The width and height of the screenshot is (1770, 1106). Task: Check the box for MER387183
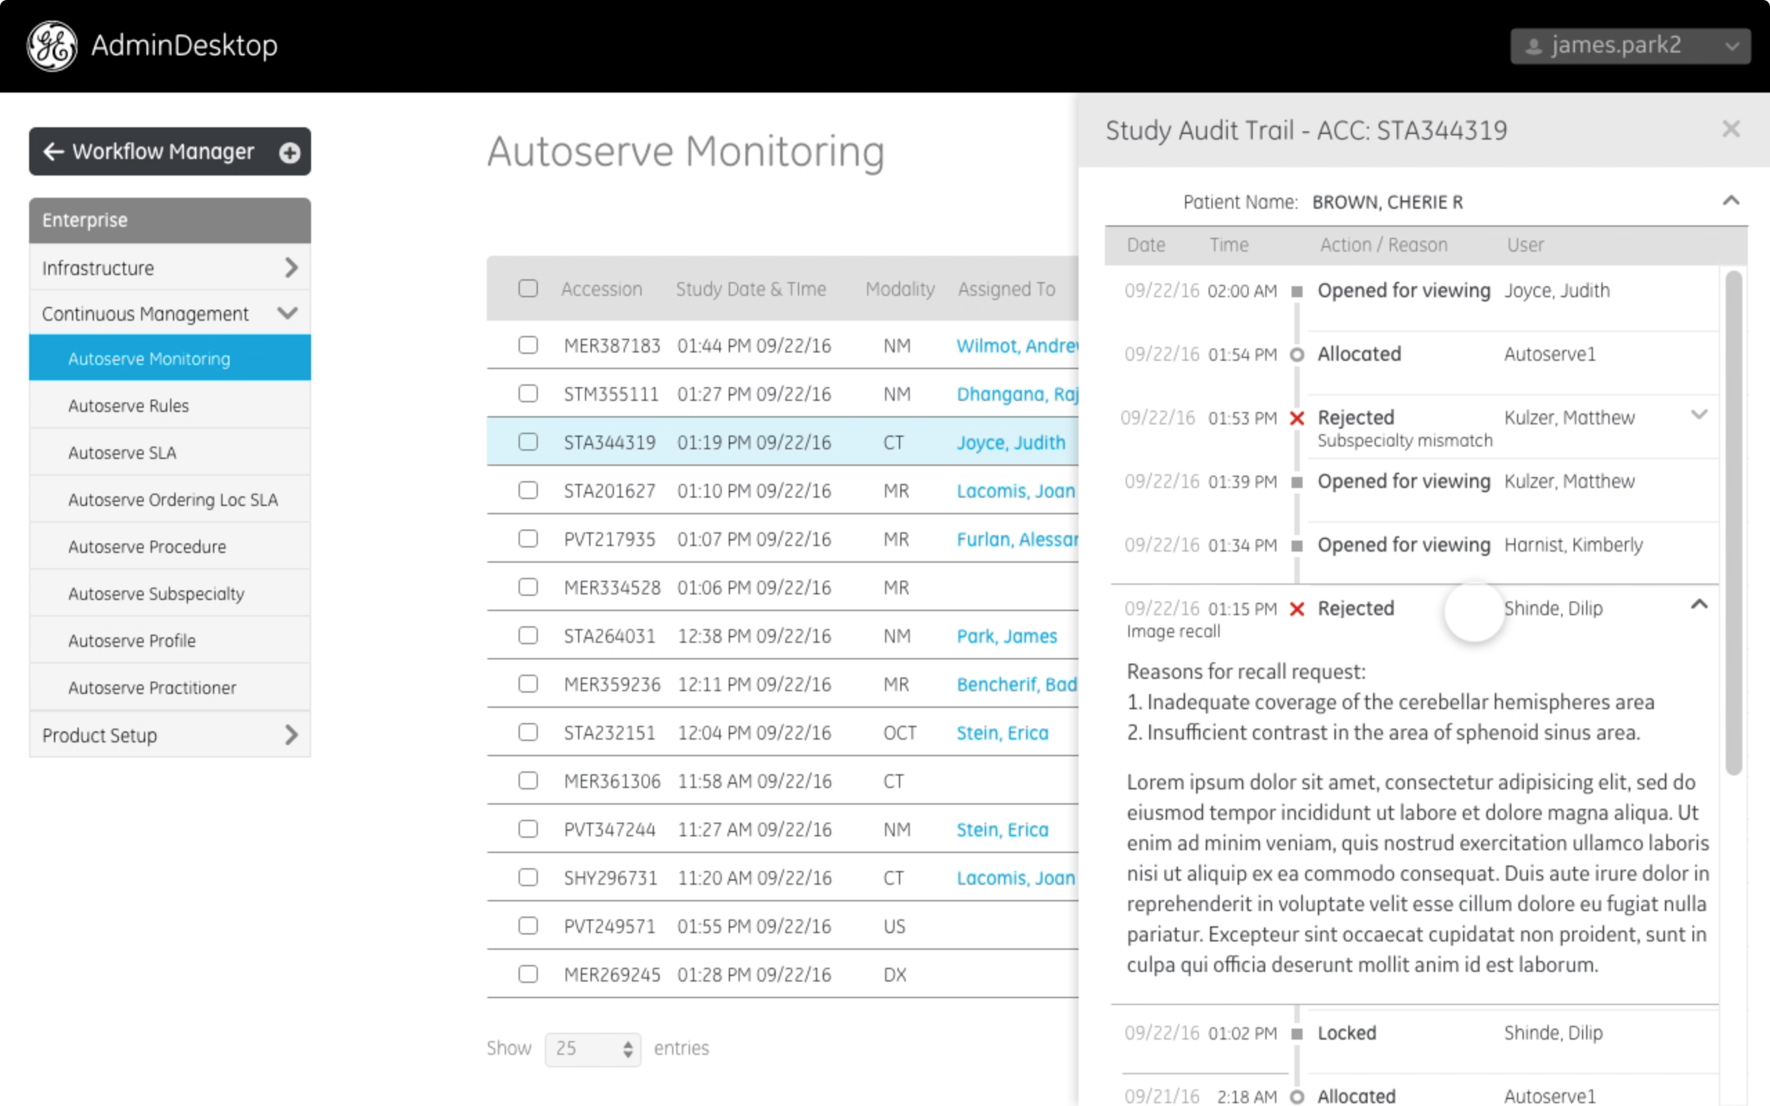coord(528,344)
